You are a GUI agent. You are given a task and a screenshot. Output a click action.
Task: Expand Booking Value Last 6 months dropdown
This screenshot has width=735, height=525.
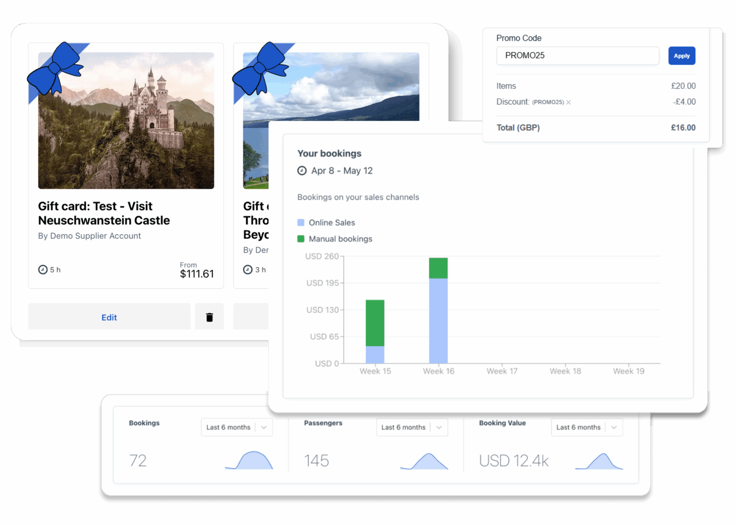(587, 427)
